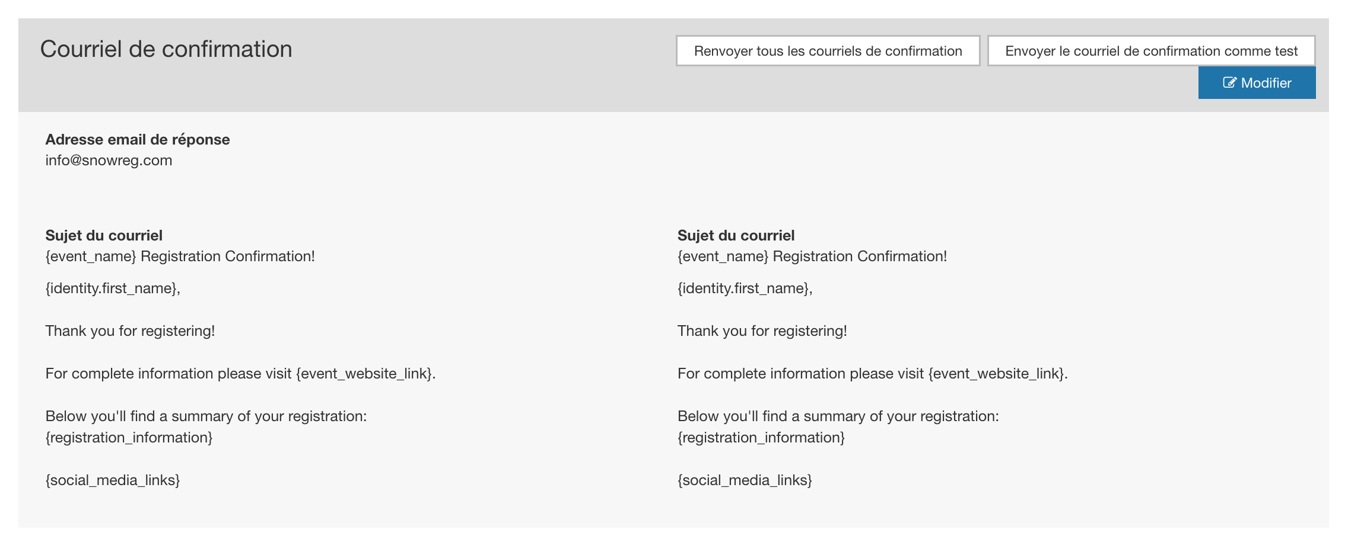Viewport: 1348px width, 539px height.
Task: Click the pencil edit icon beside Modifier
Action: click(x=1229, y=83)
